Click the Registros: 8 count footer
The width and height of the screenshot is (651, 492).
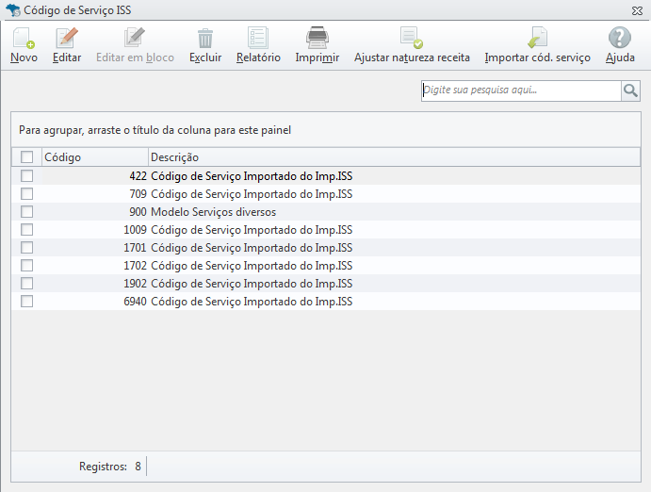(110, 467)
